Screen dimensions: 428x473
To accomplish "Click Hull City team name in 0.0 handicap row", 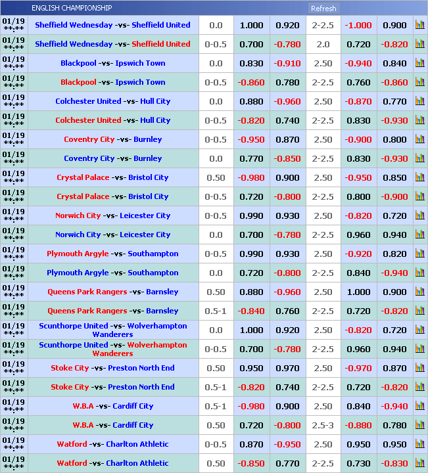I will [155, 101].
